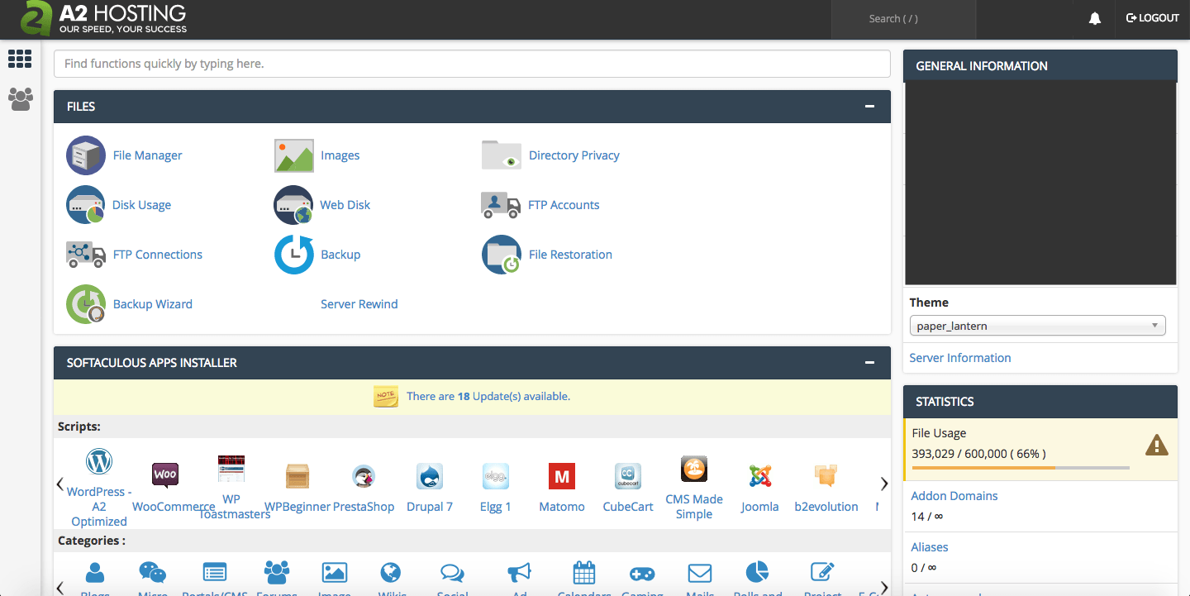Focus the top Search field
This screenshot has height=596, width=1190.
[902, 19]
